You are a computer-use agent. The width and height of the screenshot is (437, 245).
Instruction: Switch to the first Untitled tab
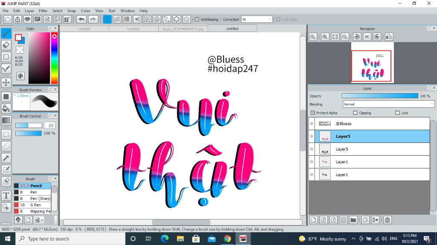pyautogui.click(x=84, y=29)
